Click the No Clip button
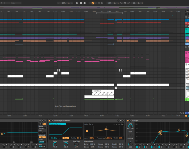189x149 pixels. click(x=54, y=138)
